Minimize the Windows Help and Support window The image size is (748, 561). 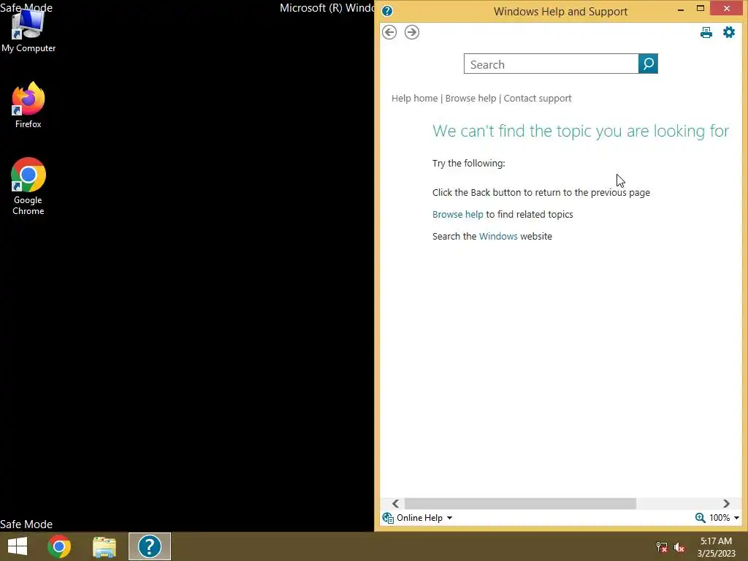point(681,9)
